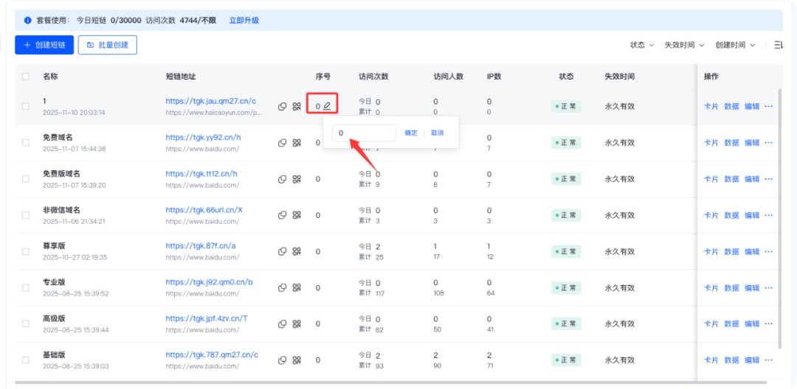The height and width of the screenshot is (389, 797).
Task: Copy the 尊享版 short link
Action: click(x=282, y=251)
